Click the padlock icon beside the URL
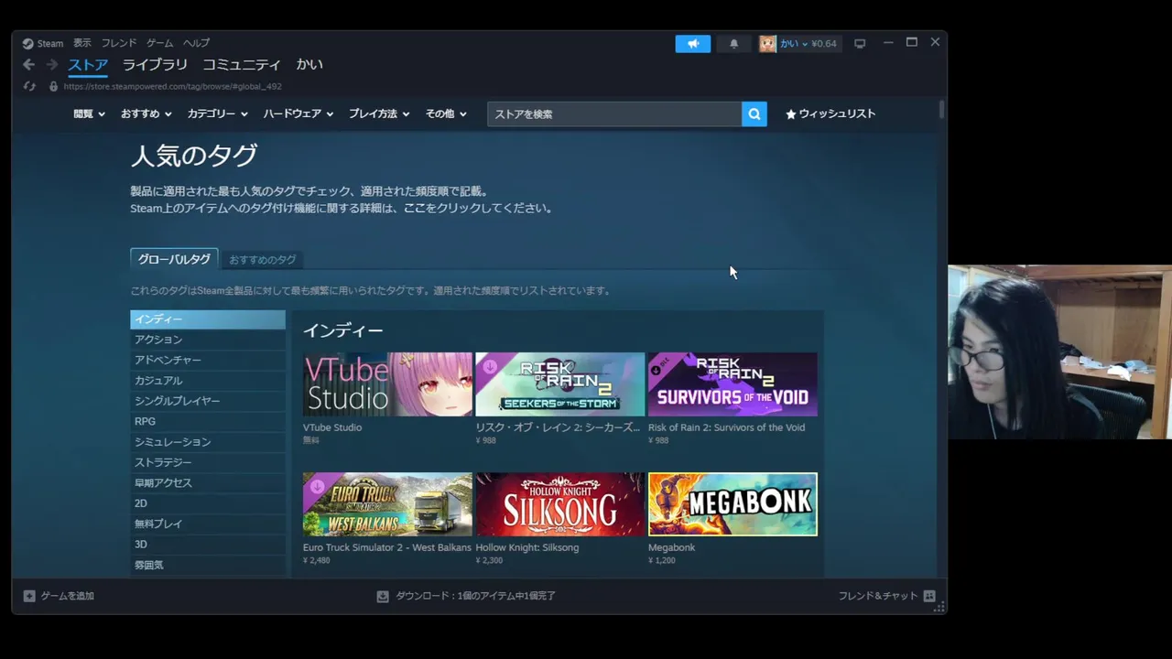The height and width of the screenshot is (659, 1172). [53, 86]
